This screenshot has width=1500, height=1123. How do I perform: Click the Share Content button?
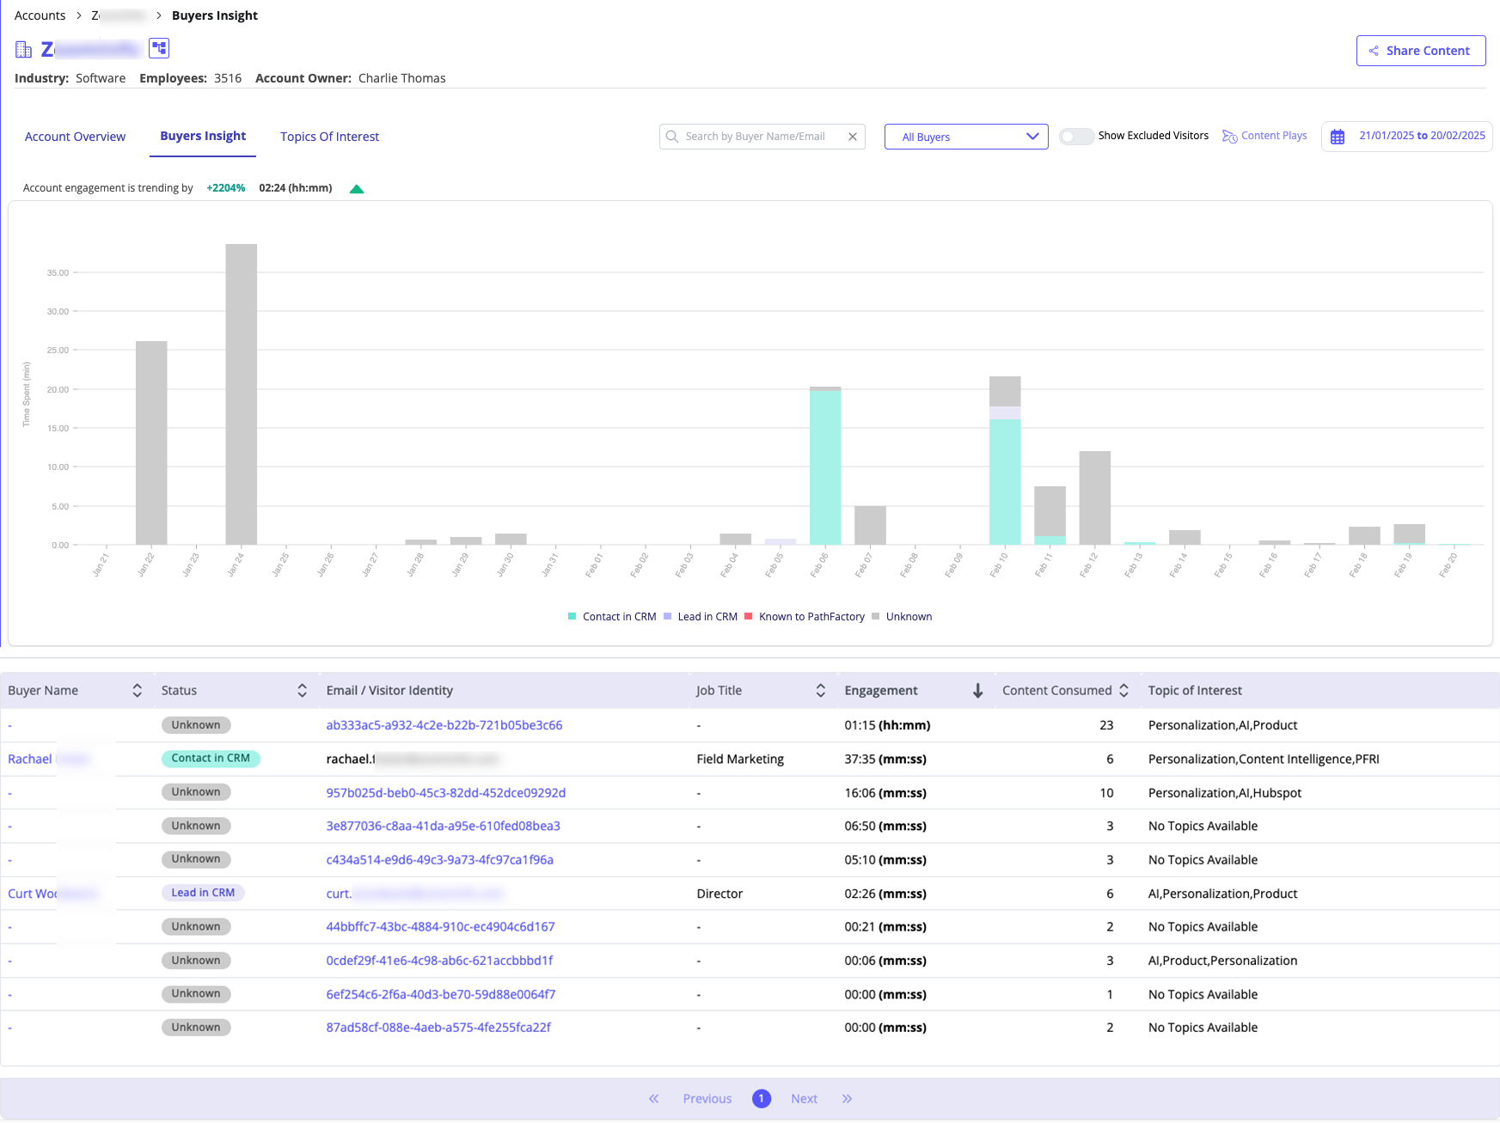pos(1420,51)
